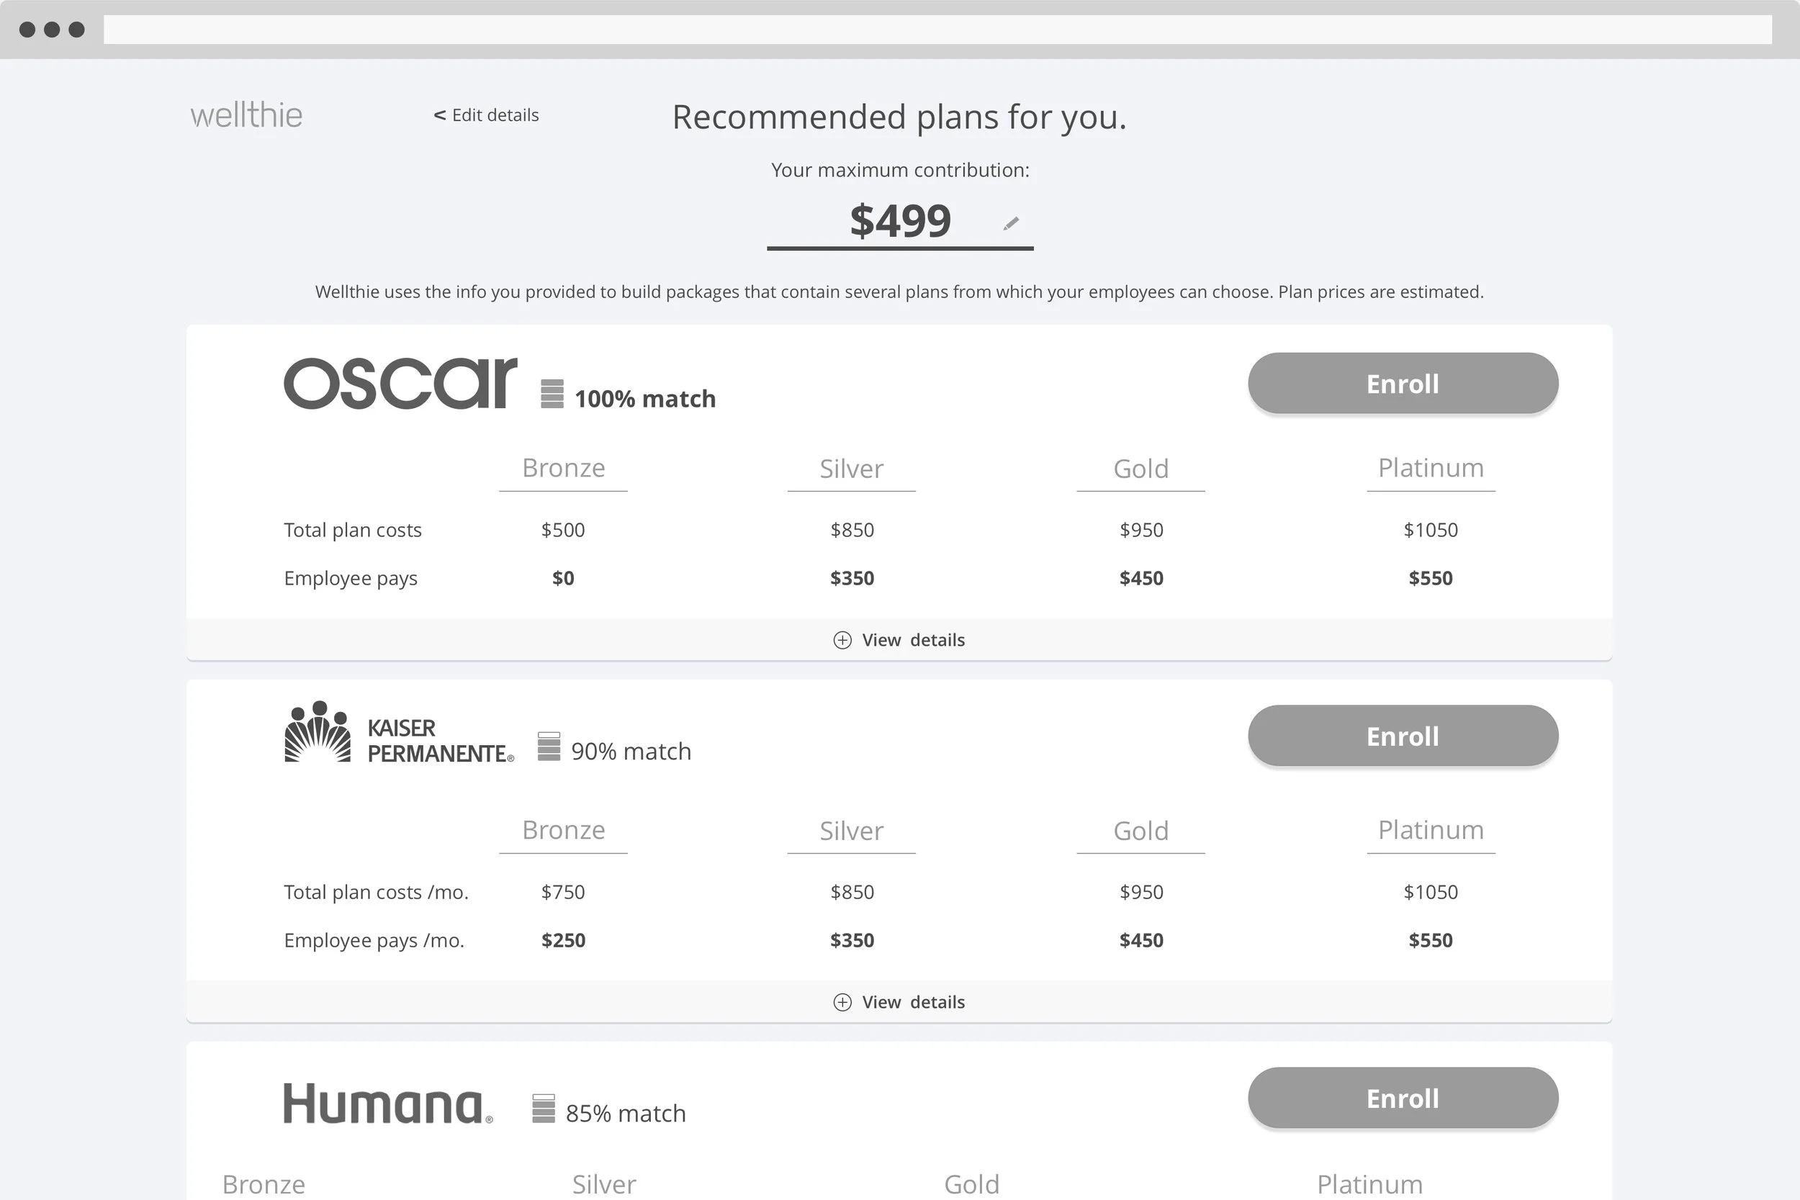Screen dimensions: 1800x1200
Task: Enroll in the Oscar plan
Action: tap(1402, 384)
